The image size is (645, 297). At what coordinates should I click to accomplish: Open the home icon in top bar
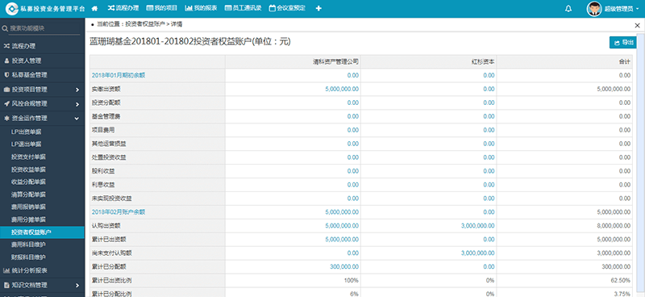(x=94, y=8)
